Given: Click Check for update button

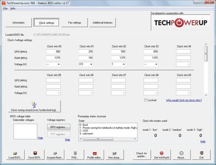Looking at the screenshot, I should click(x=142, y=154).
